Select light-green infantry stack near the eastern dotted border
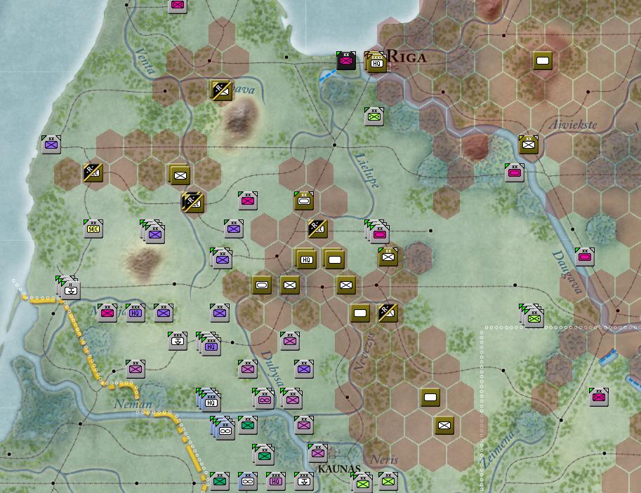 tap(531, 316)
